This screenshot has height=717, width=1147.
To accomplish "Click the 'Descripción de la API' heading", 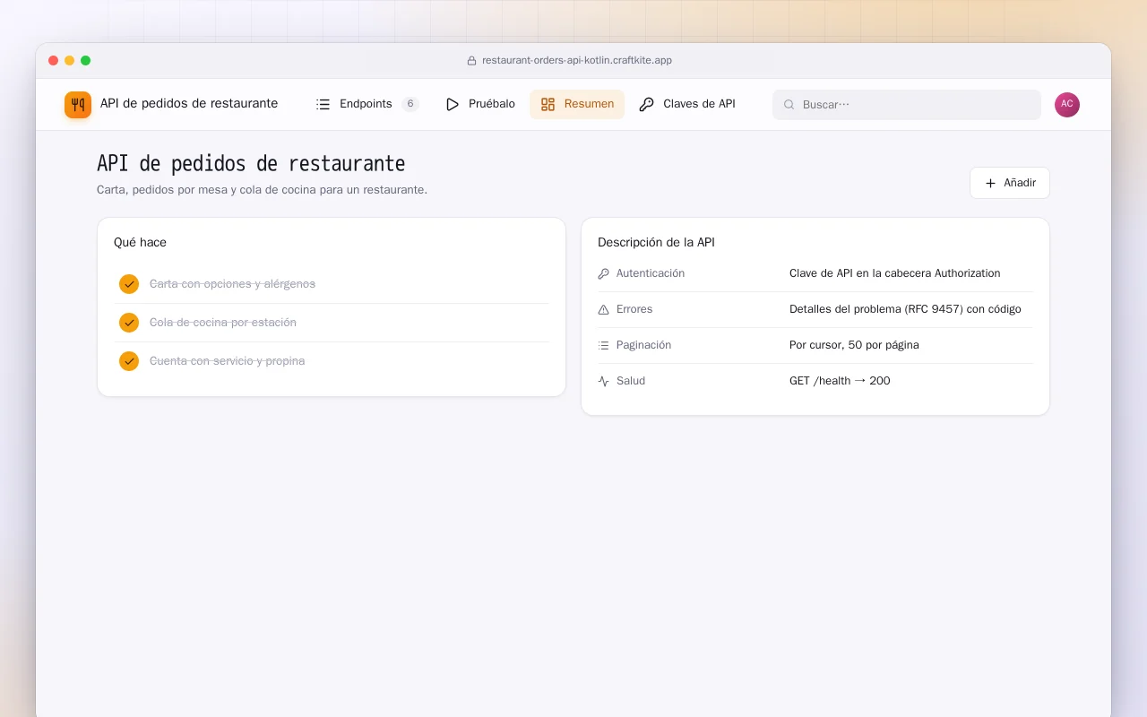I will pyautogui.click(x=656, y=242).
